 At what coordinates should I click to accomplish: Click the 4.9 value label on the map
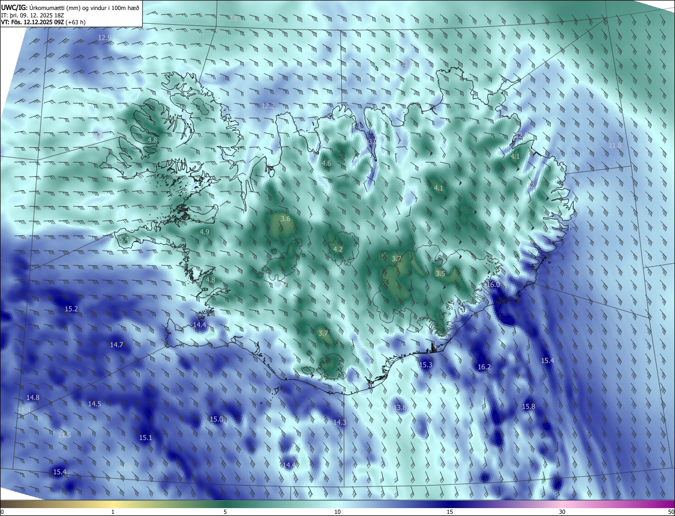pos(205,232)
